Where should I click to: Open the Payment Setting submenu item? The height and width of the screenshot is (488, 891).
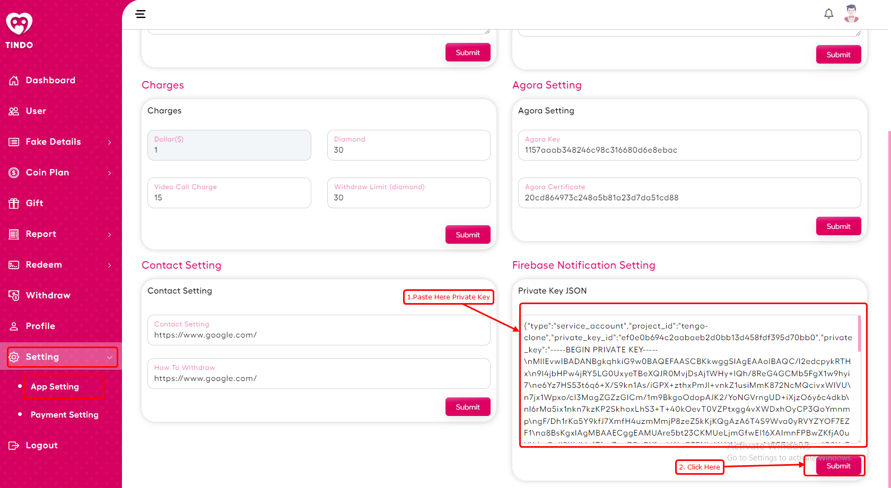coord(64,415)
